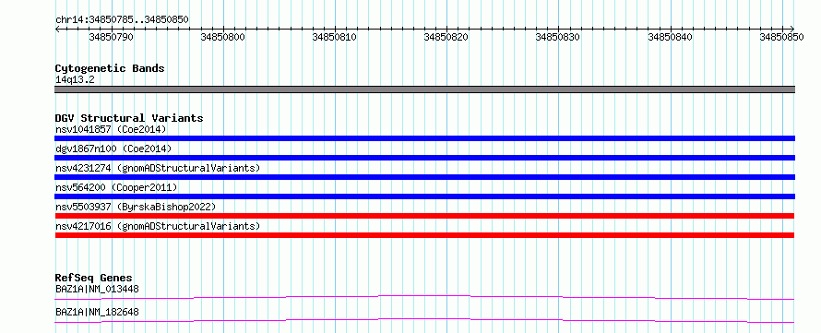Open variant label nsv4217016 (gnomADStructuralVariants)
821x333 pixels.
coord(158,226)
